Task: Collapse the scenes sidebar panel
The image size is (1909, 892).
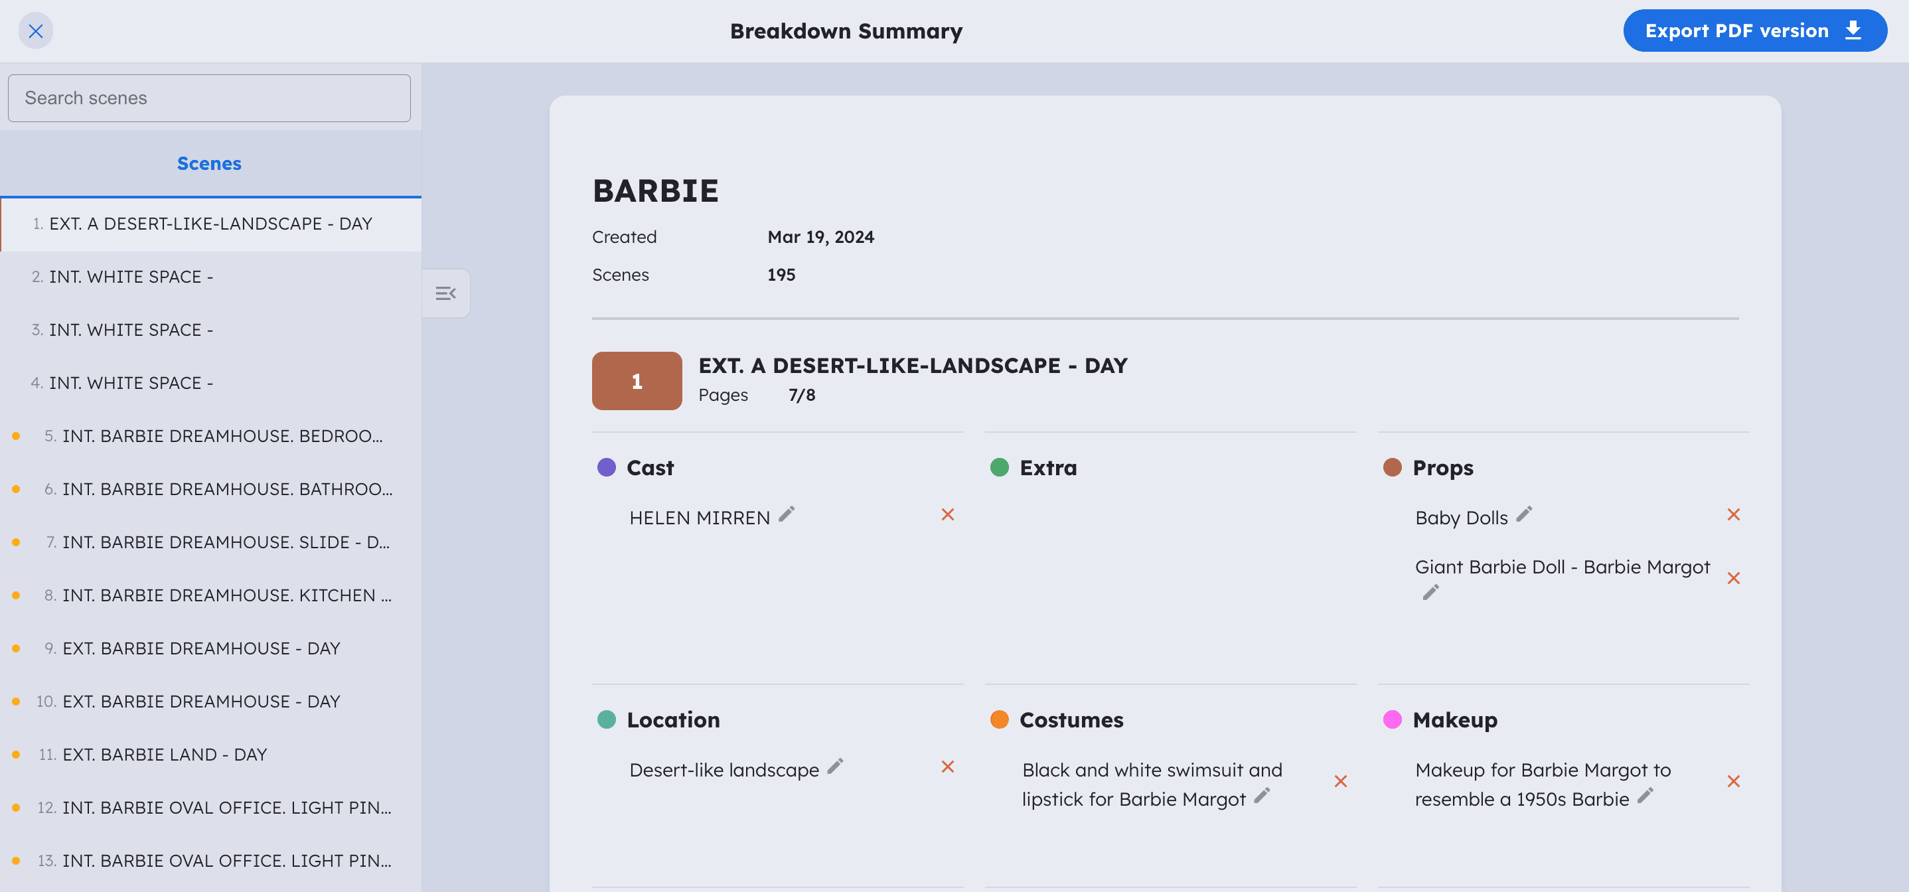Action: coord(446,293)
